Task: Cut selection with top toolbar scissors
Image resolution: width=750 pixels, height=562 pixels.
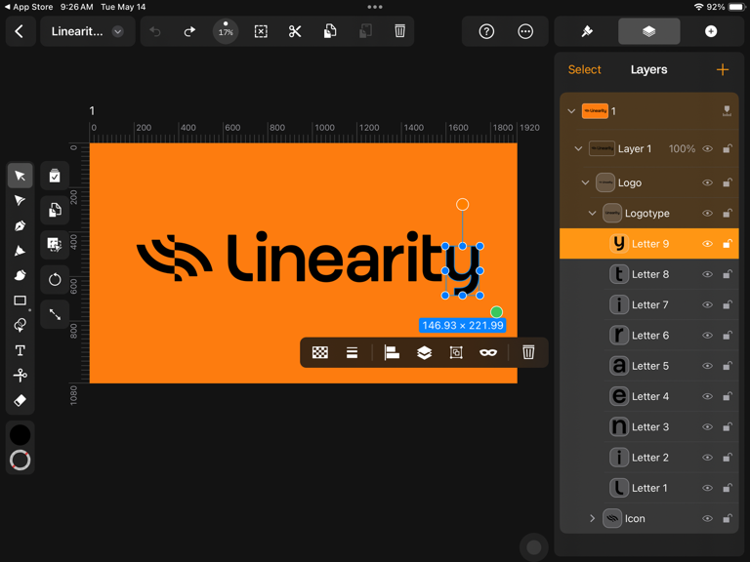Action: click(295, 31)
